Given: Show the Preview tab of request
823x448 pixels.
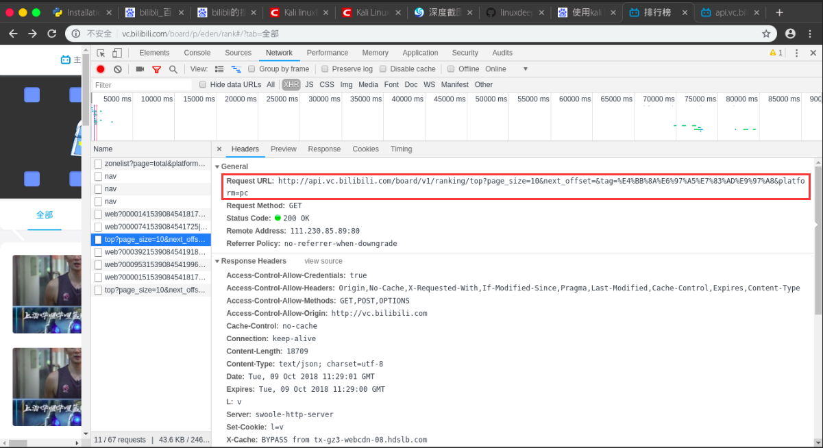Looking at the screenshot, I should (284, 149).
